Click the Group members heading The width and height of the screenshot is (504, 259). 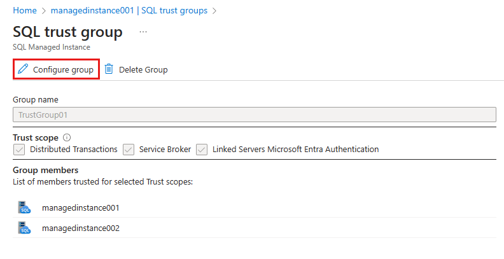[46, 170]
